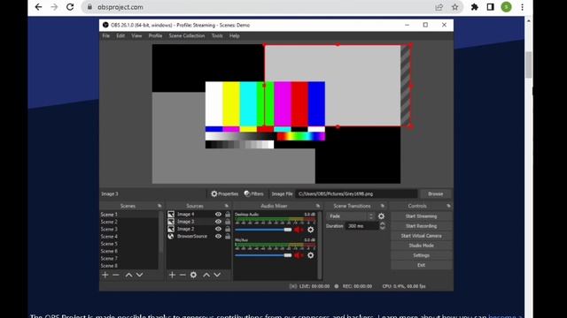This screenshot has height=318, width=567.
Task: Share this page from the address bar
Action: point(439,7)
